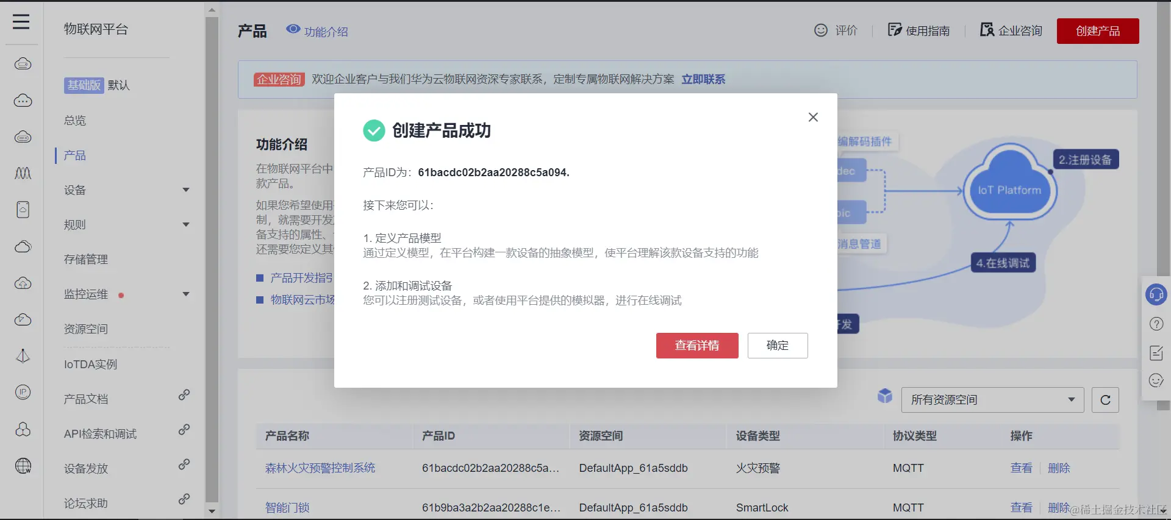
Task: Select 总览 in the sidebar
Action: 75,121
